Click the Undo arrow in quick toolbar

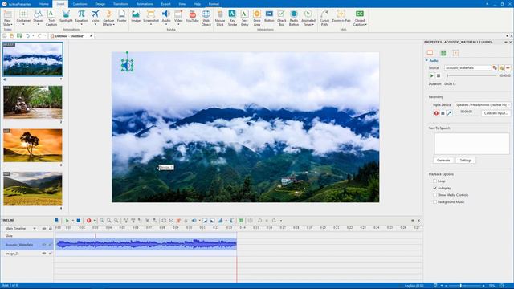(28, 35)
